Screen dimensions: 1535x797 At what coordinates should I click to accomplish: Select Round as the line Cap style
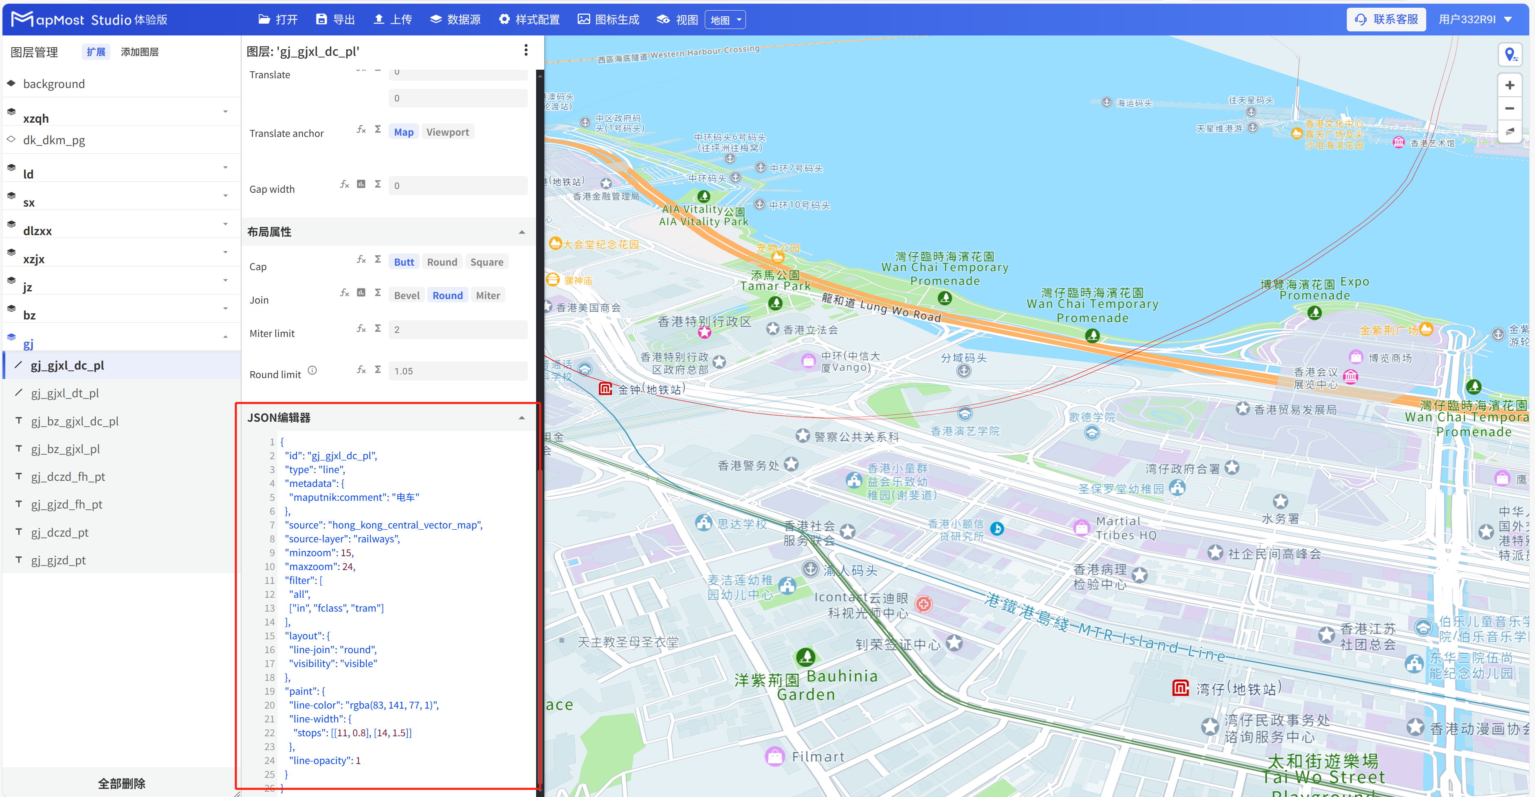(442, 261)
